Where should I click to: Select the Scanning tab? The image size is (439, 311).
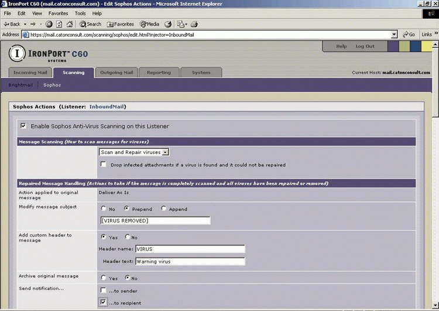click(73, 72)
